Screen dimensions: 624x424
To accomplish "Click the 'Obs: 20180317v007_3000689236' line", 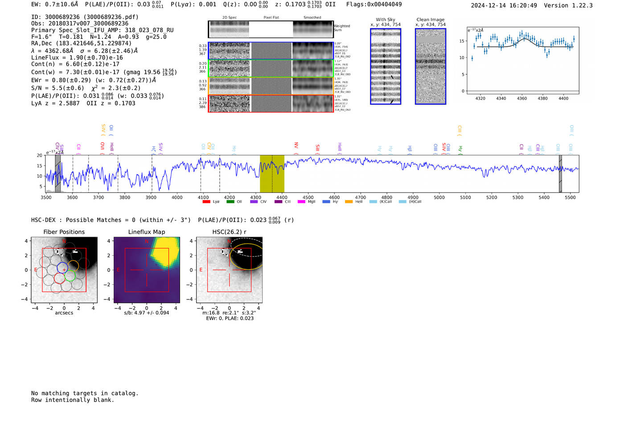I will click(x=80, y=24).
